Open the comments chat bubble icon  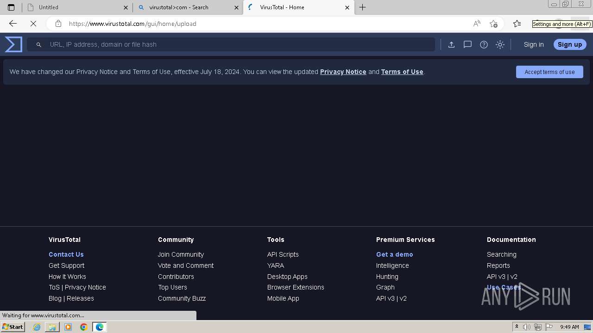point(467,44)
